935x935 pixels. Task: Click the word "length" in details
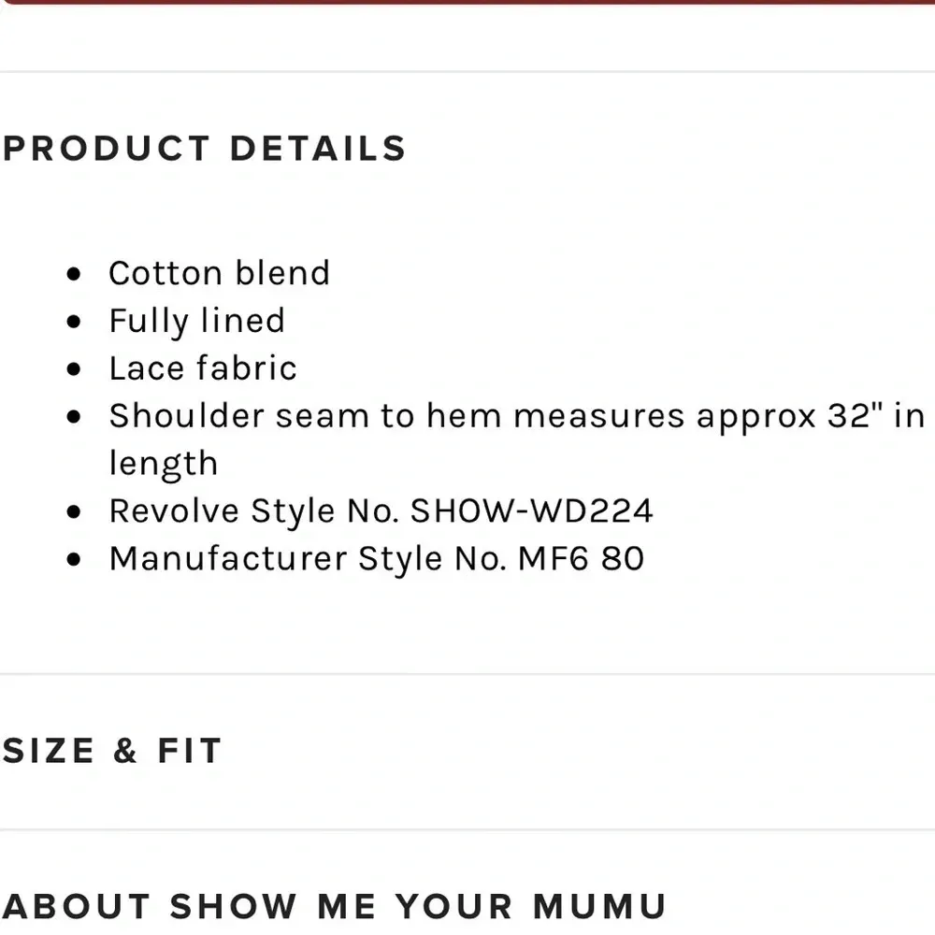163,464
